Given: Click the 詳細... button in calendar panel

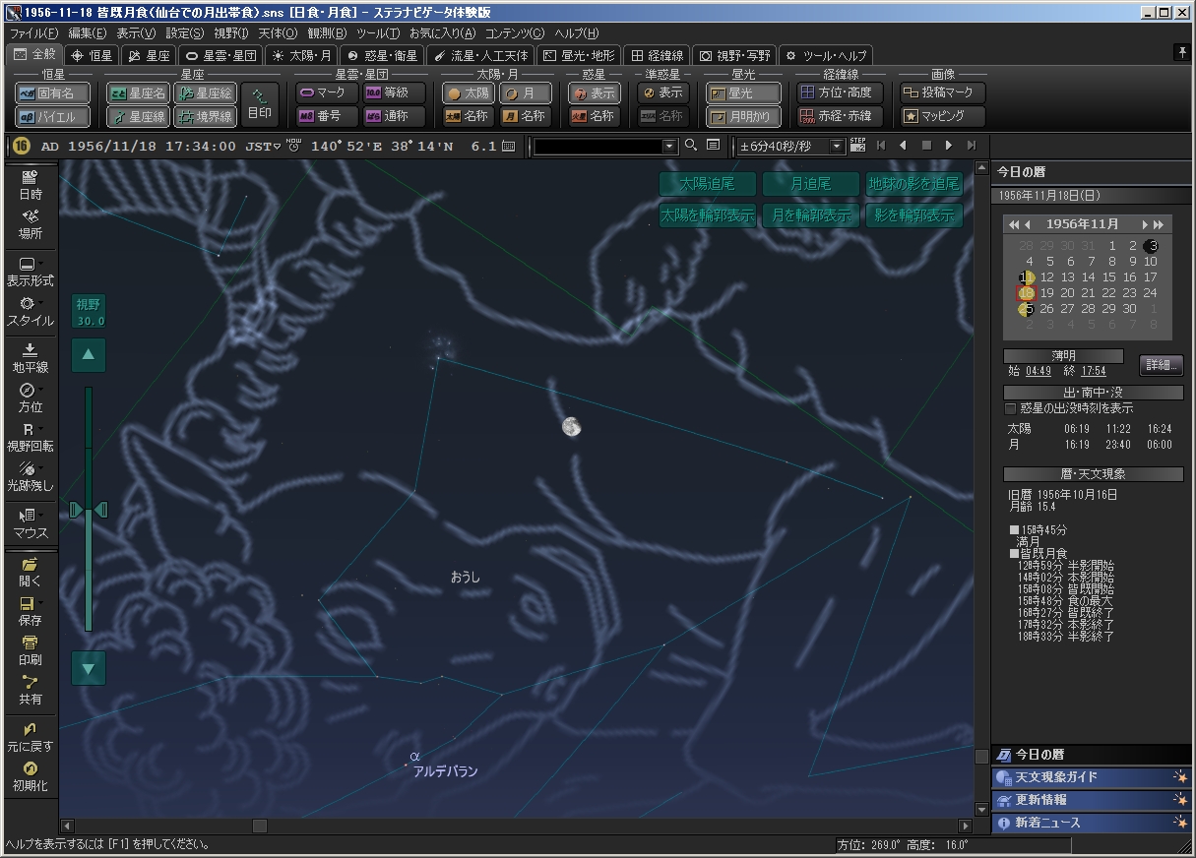Looking at the screenshot, I should tap(1161, 365).
